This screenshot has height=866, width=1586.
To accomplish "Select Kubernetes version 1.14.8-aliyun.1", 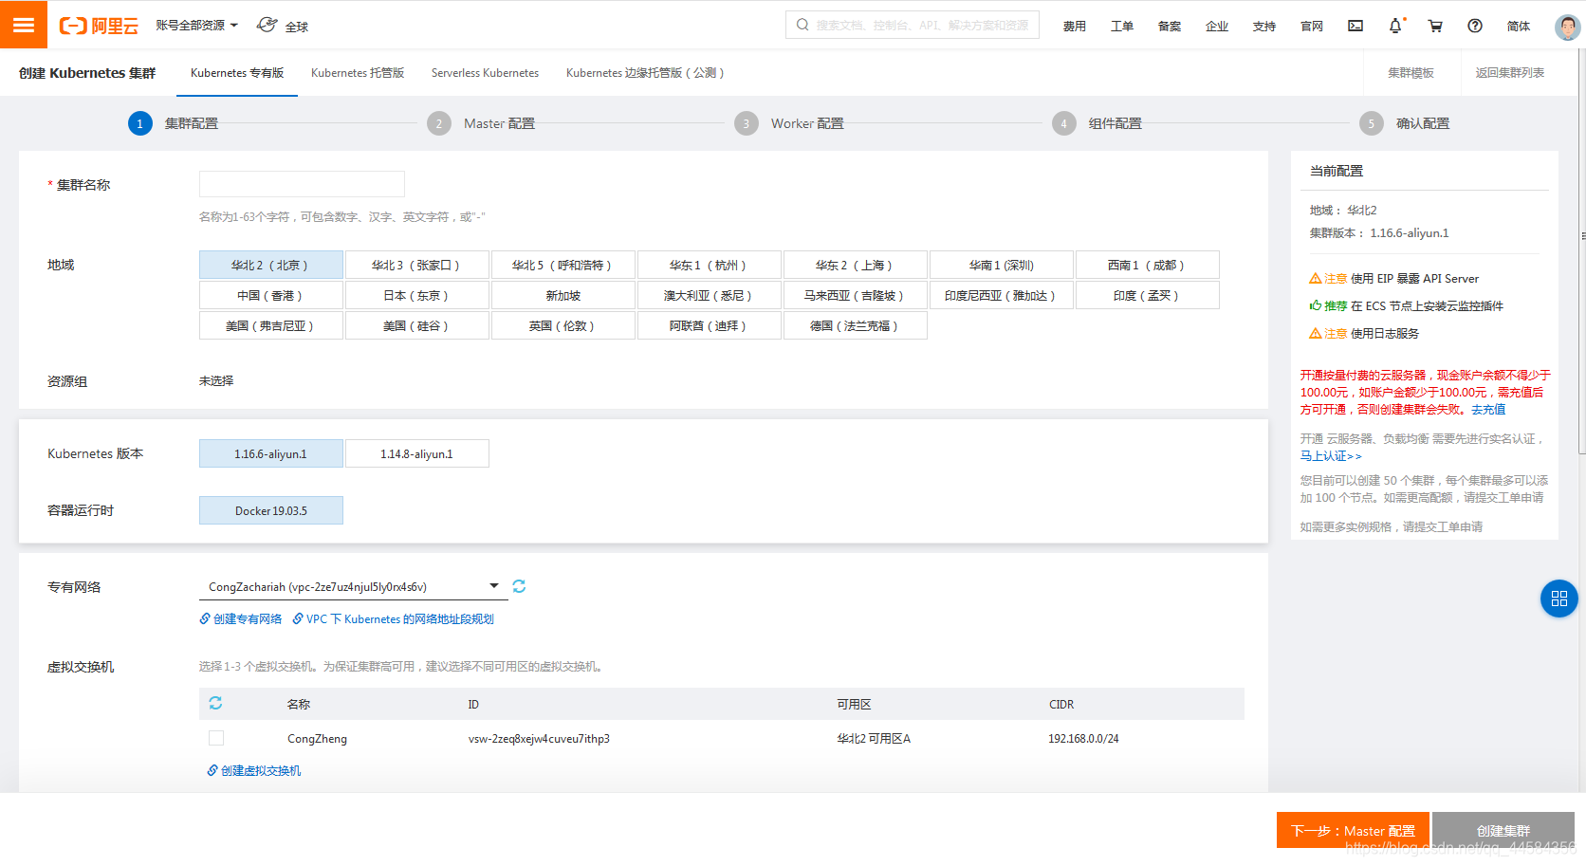I will [x=417, y=453].
